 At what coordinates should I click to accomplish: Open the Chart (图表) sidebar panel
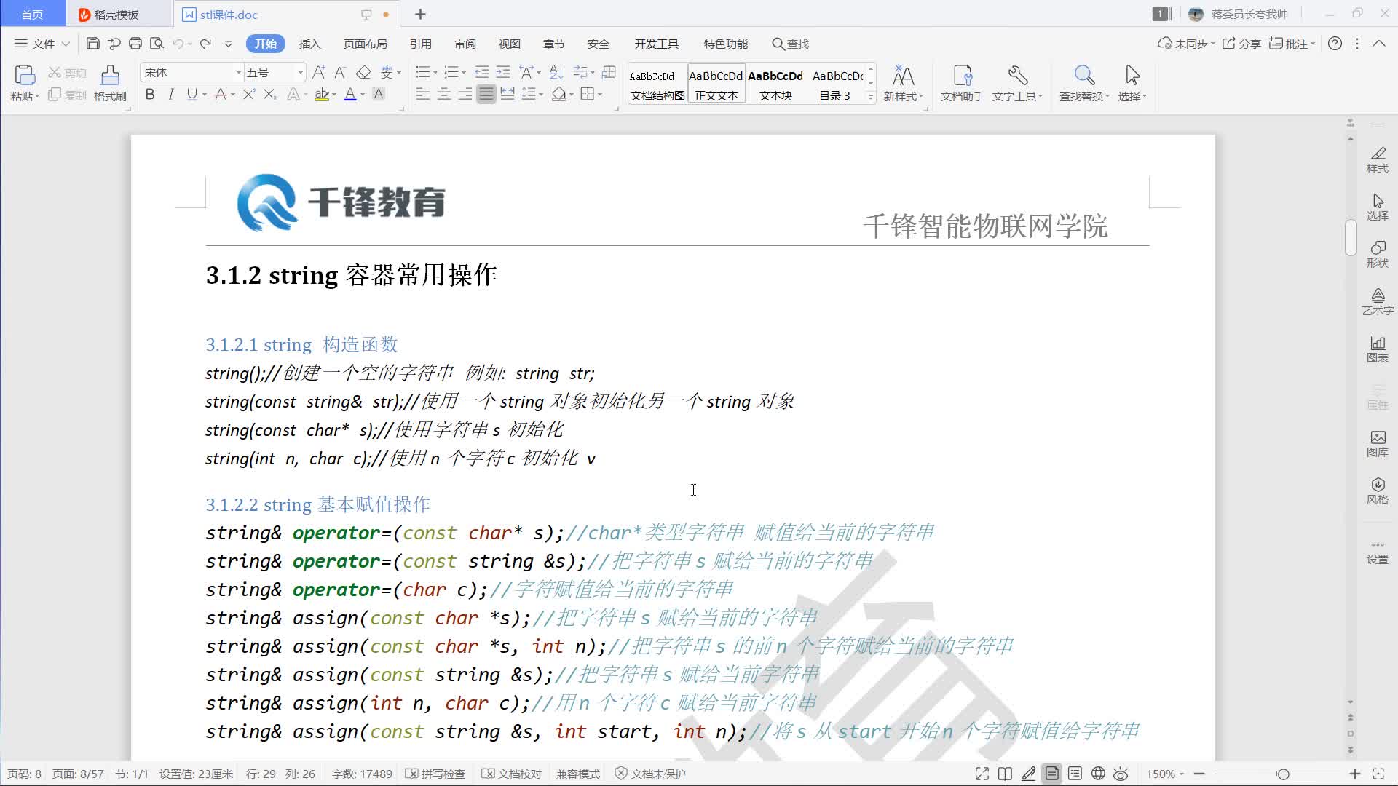pyautogui.click(x=1378, y=349)
